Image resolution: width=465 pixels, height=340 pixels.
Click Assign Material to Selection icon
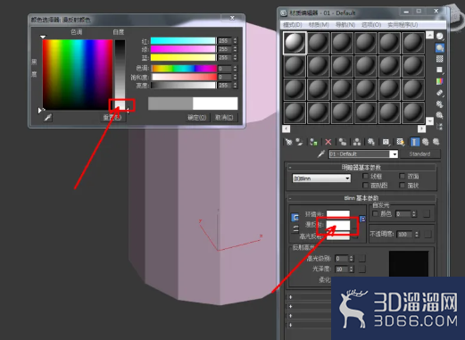coord(313,142)
